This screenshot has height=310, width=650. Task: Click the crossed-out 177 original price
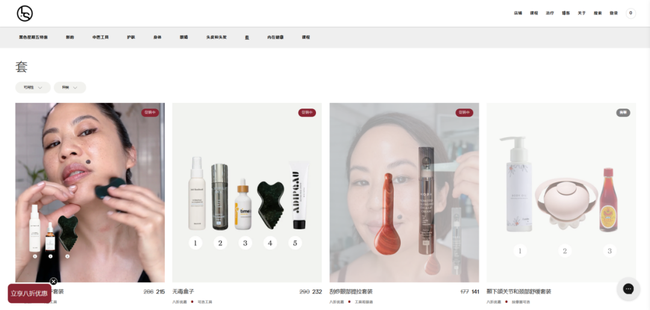464,292
